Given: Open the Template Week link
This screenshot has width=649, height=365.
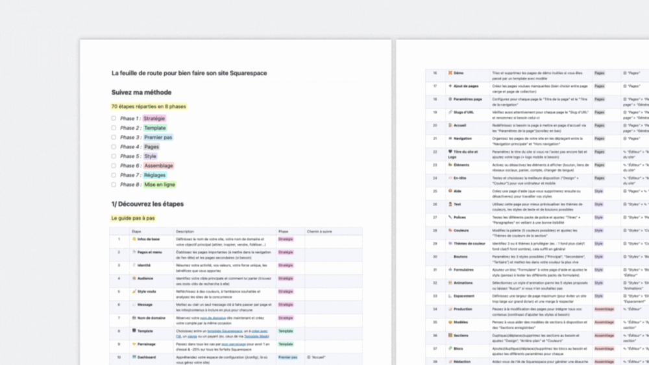Looking at the screenshot, I should click(x=256, y=336).
